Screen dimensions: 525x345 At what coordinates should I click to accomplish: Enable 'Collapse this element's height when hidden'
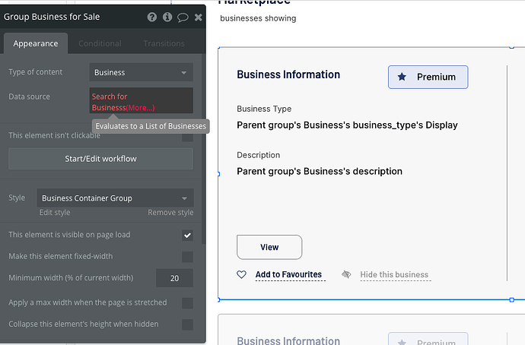coord(187,324)
